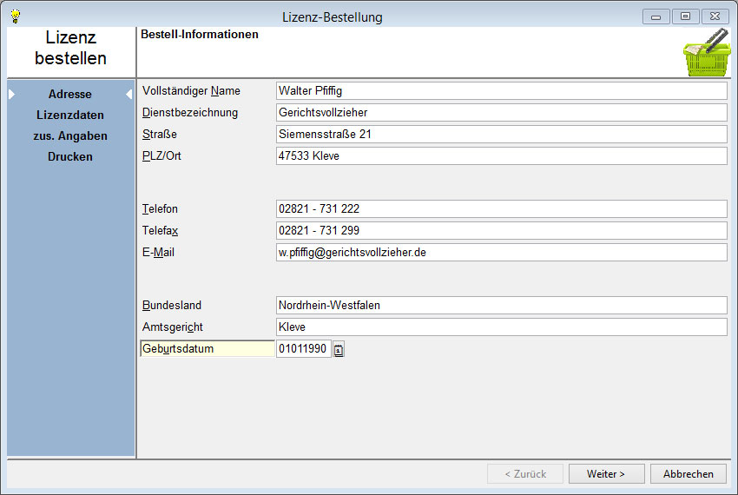This screenshot has width=738, height=495.
Task: Click the Amtsgericht field containing Kleve
Action: tap(500, 327)
